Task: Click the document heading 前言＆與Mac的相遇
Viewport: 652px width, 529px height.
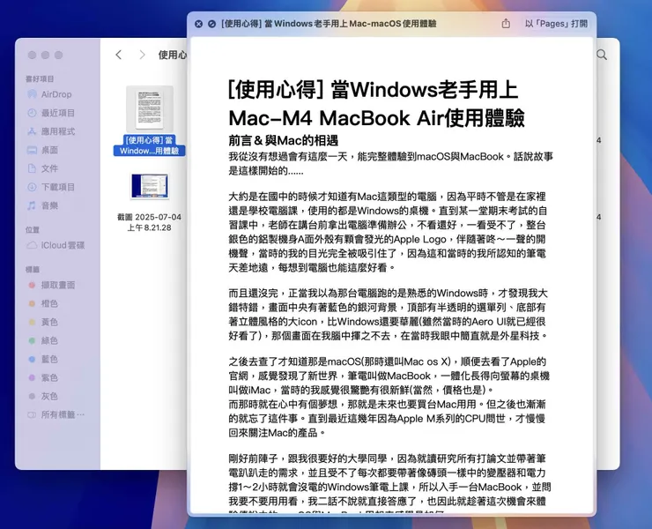Action: [283, 141]
